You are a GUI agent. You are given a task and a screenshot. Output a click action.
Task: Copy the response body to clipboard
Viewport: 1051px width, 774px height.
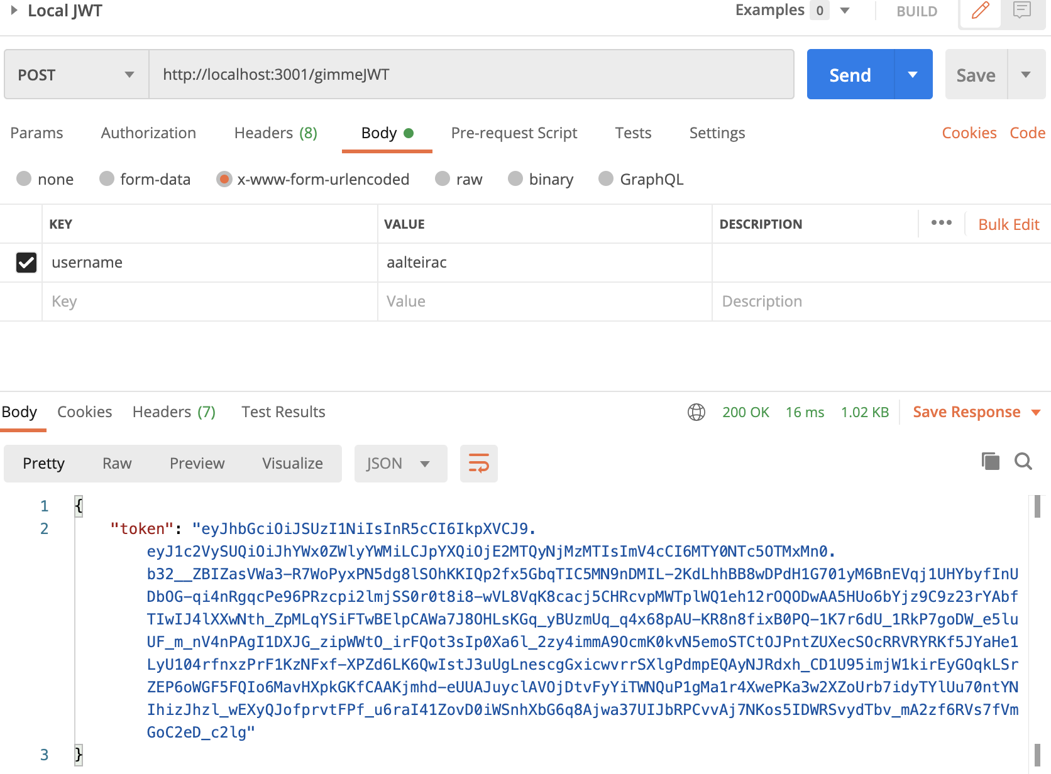coord(991,461)
